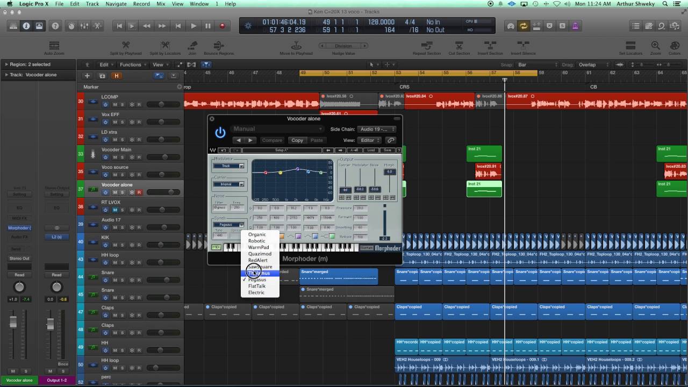
Task: Click the Add Track plus button
Action: pos(87,76)
